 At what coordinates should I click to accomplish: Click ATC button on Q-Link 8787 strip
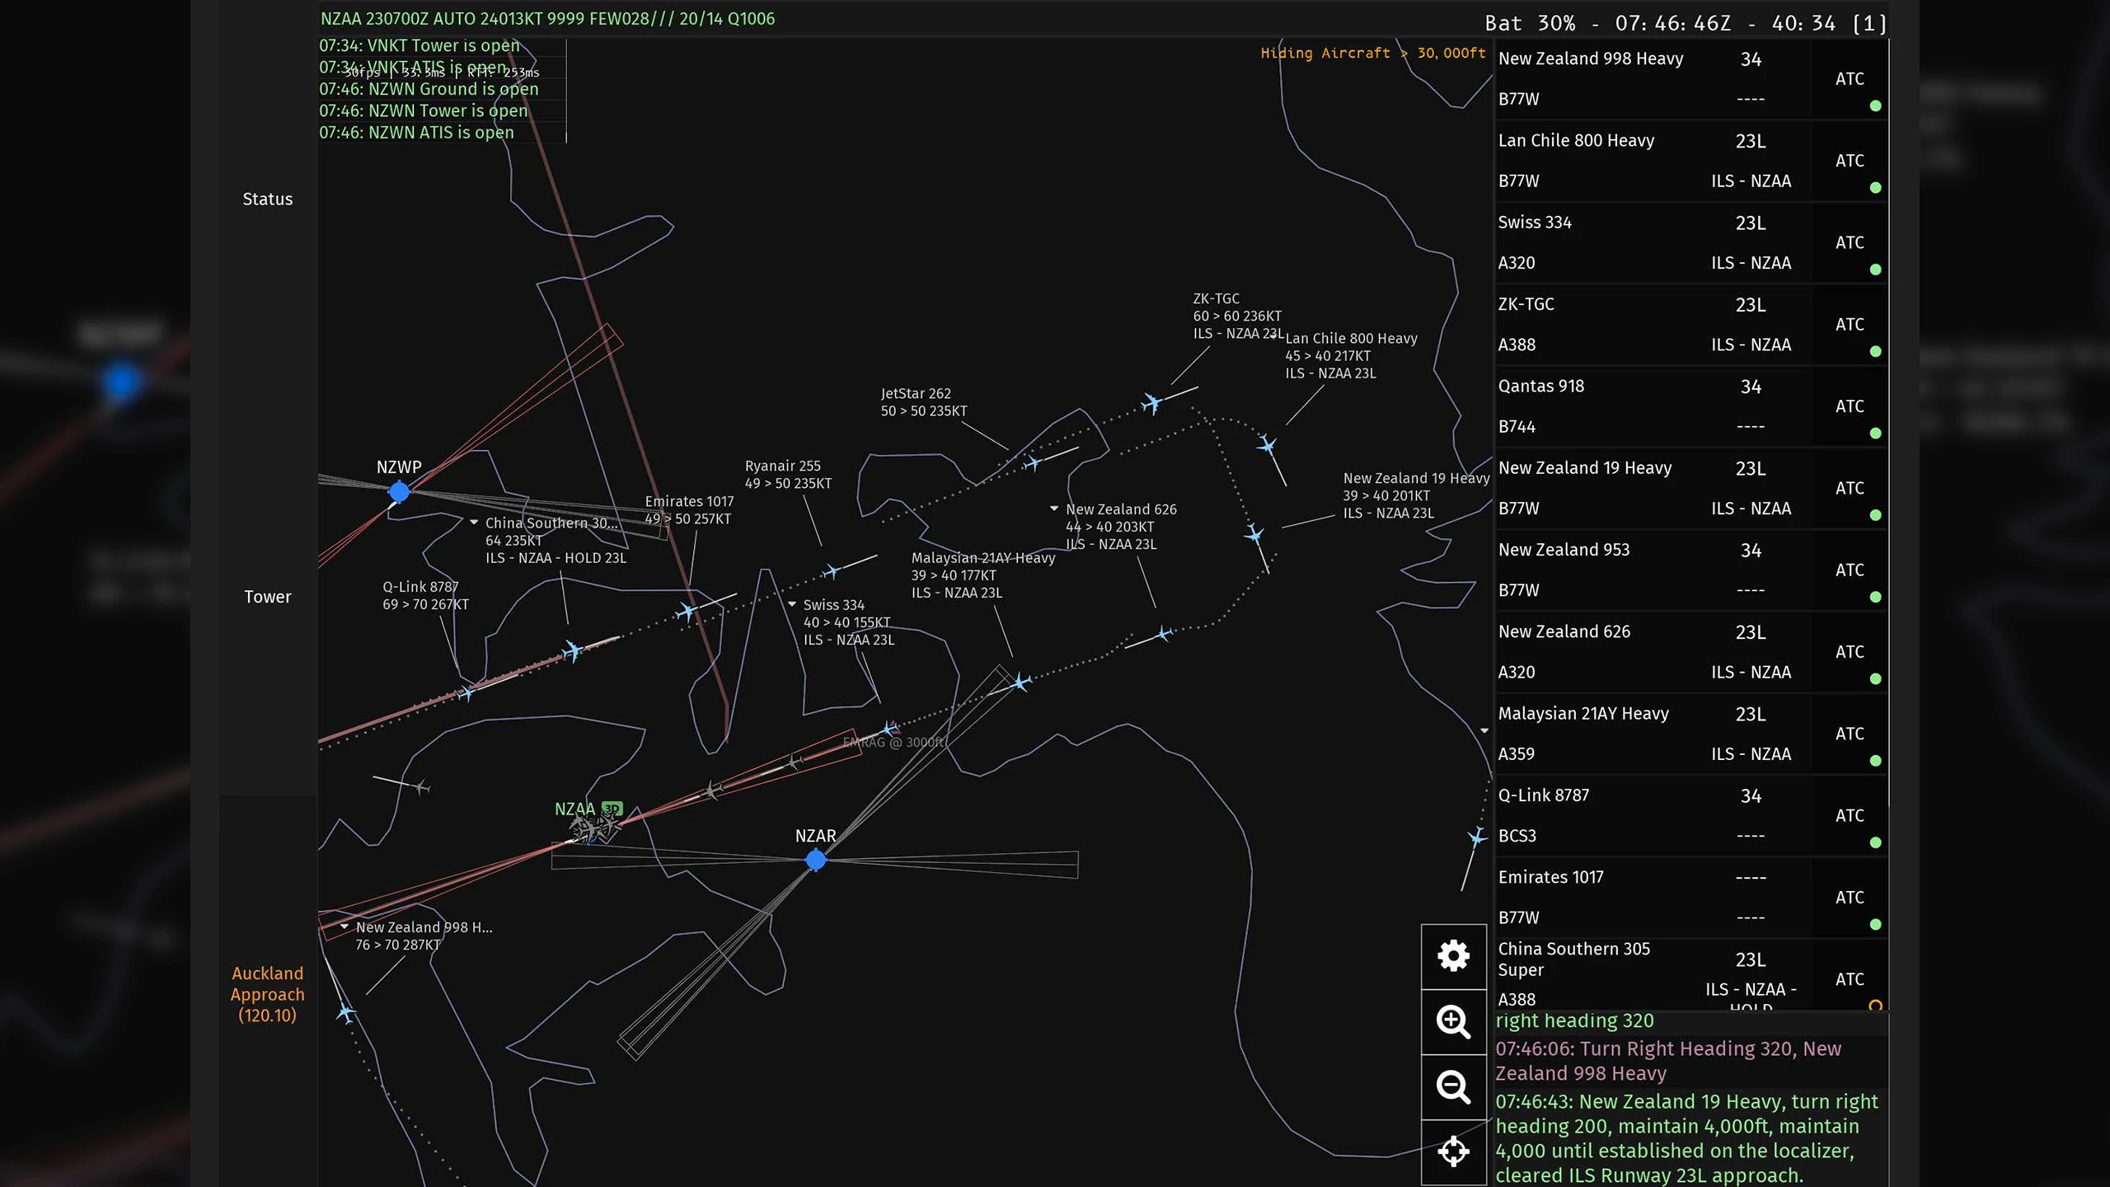pyautogui.click(x=1850, y=815)
